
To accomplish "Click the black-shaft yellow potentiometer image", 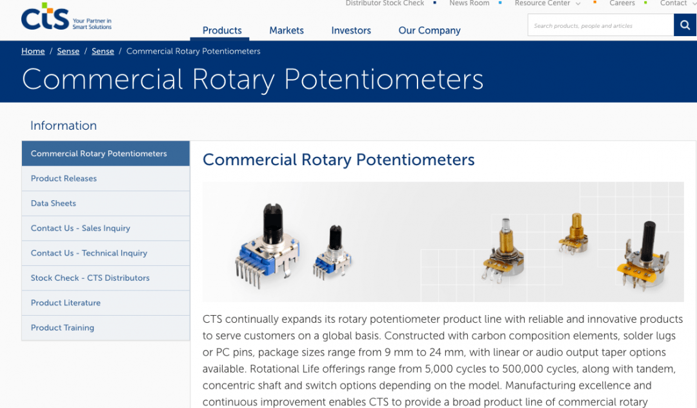I will coord(643,256).
